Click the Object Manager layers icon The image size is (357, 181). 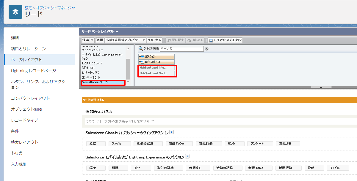pos(15,12)
